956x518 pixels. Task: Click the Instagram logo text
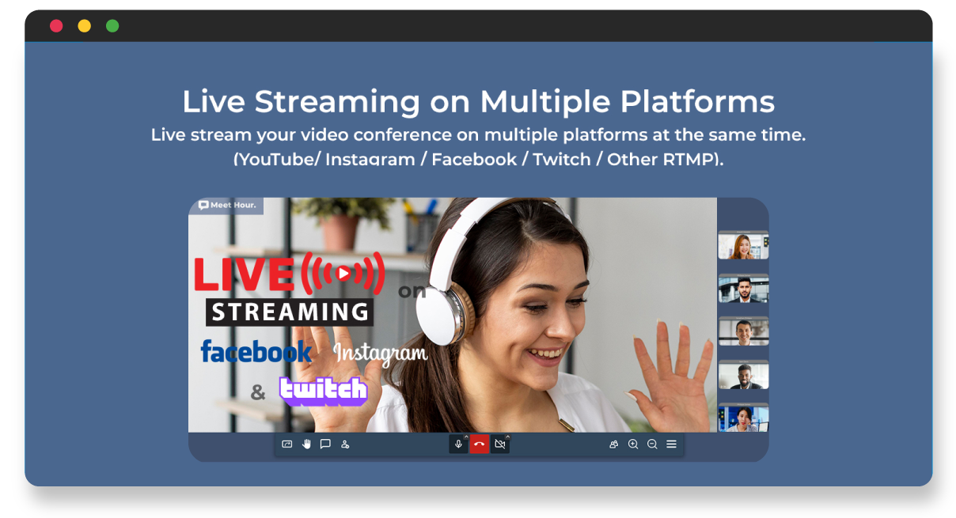click(381, 354)
